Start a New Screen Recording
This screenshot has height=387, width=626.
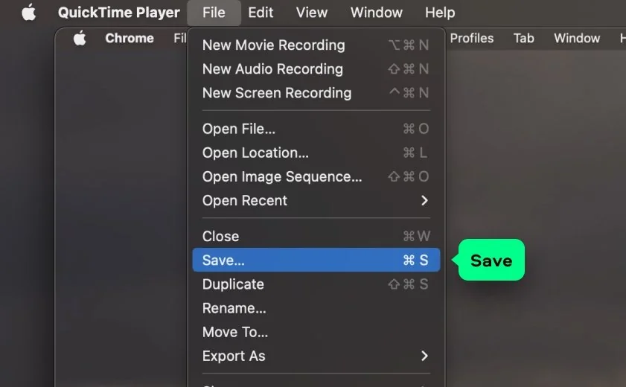[316, 93]
